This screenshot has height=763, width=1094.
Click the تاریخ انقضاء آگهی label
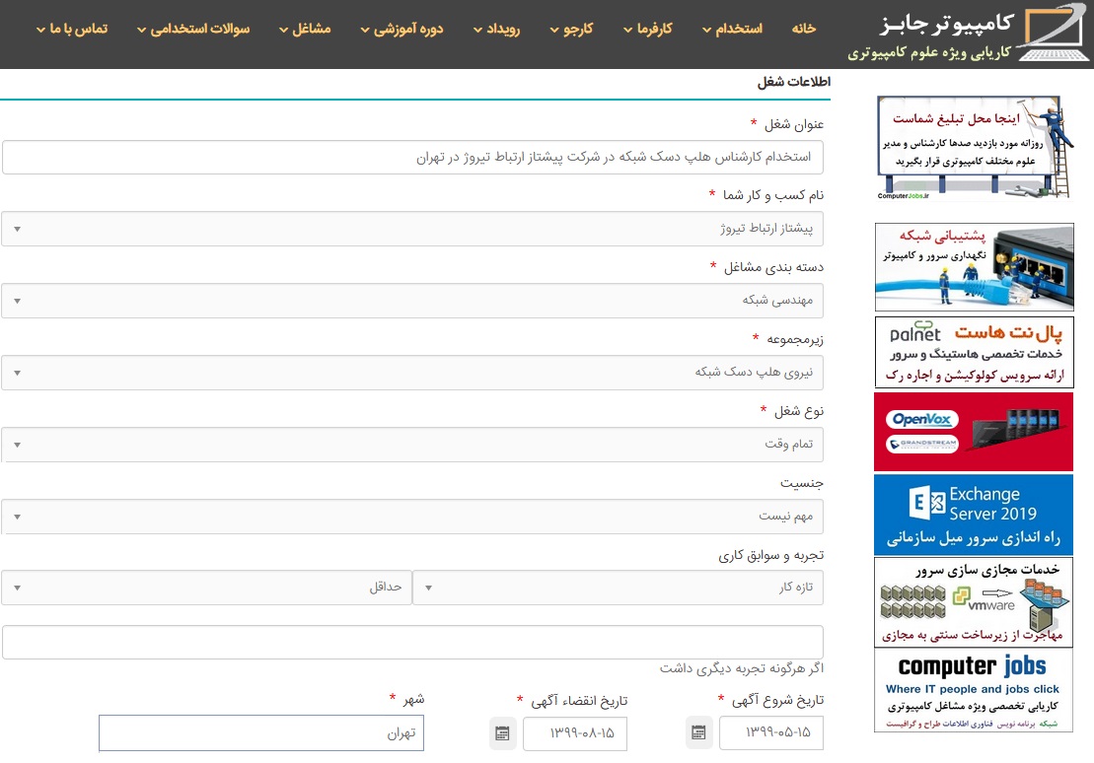tap(579, 701)
